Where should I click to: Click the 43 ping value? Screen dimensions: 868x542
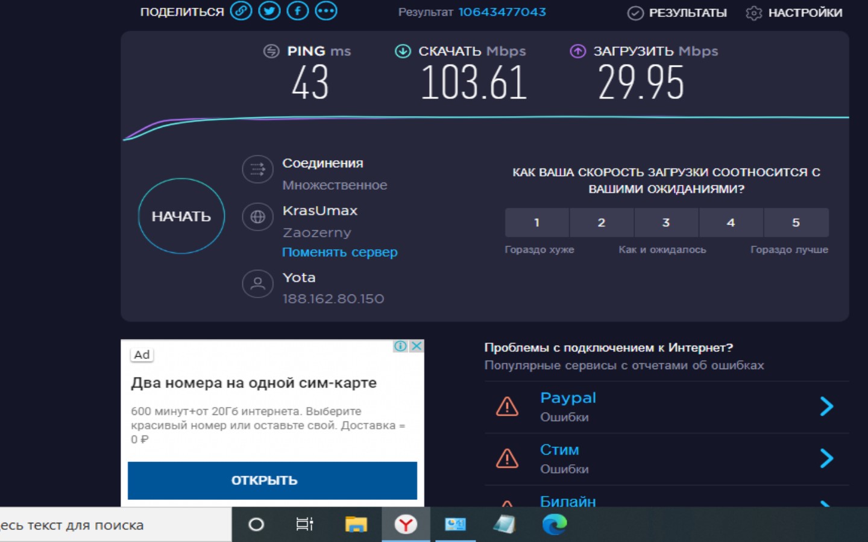coord(310,83)
